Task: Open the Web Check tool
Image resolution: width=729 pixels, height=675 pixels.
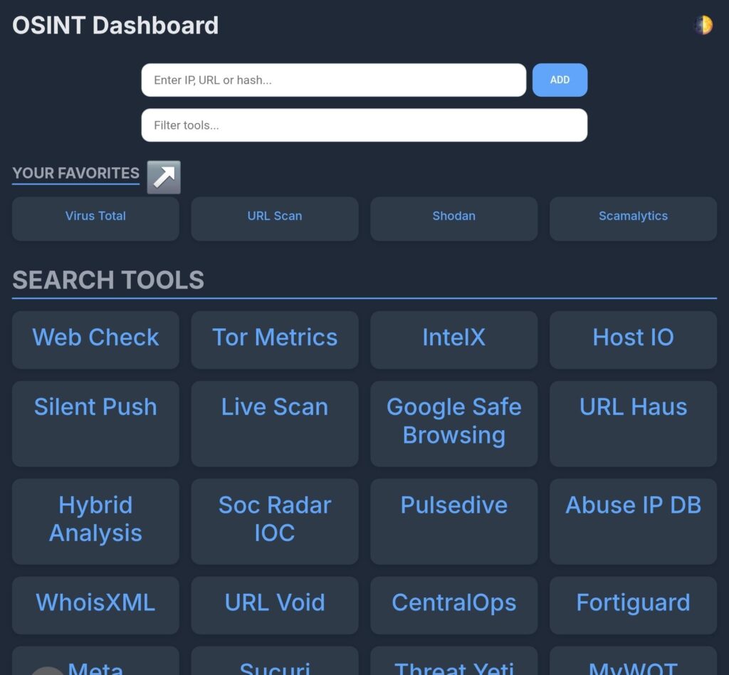Action: (x=95, y=340)
